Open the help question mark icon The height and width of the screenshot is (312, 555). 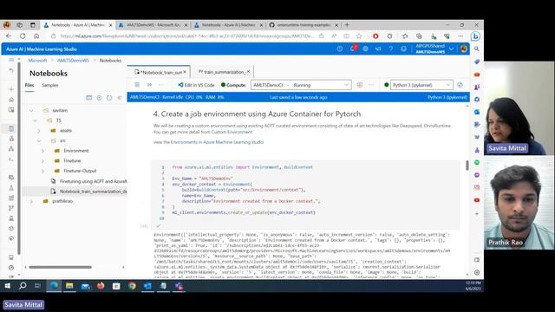point(391,49)
